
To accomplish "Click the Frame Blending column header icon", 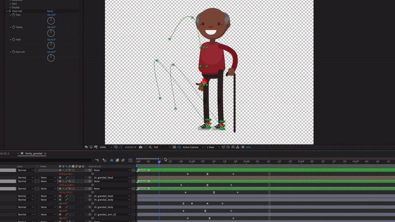I will click(73, 166).
